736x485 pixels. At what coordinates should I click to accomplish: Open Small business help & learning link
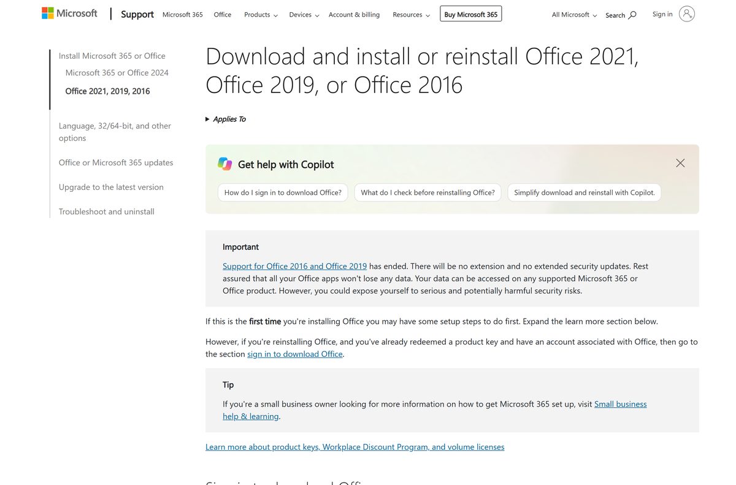pos(435,410)
